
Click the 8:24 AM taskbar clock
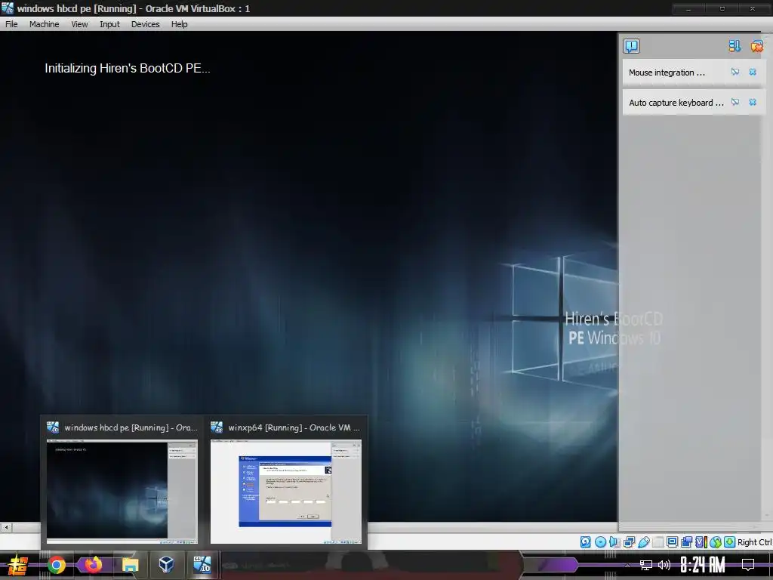click(x=703, y=565)
